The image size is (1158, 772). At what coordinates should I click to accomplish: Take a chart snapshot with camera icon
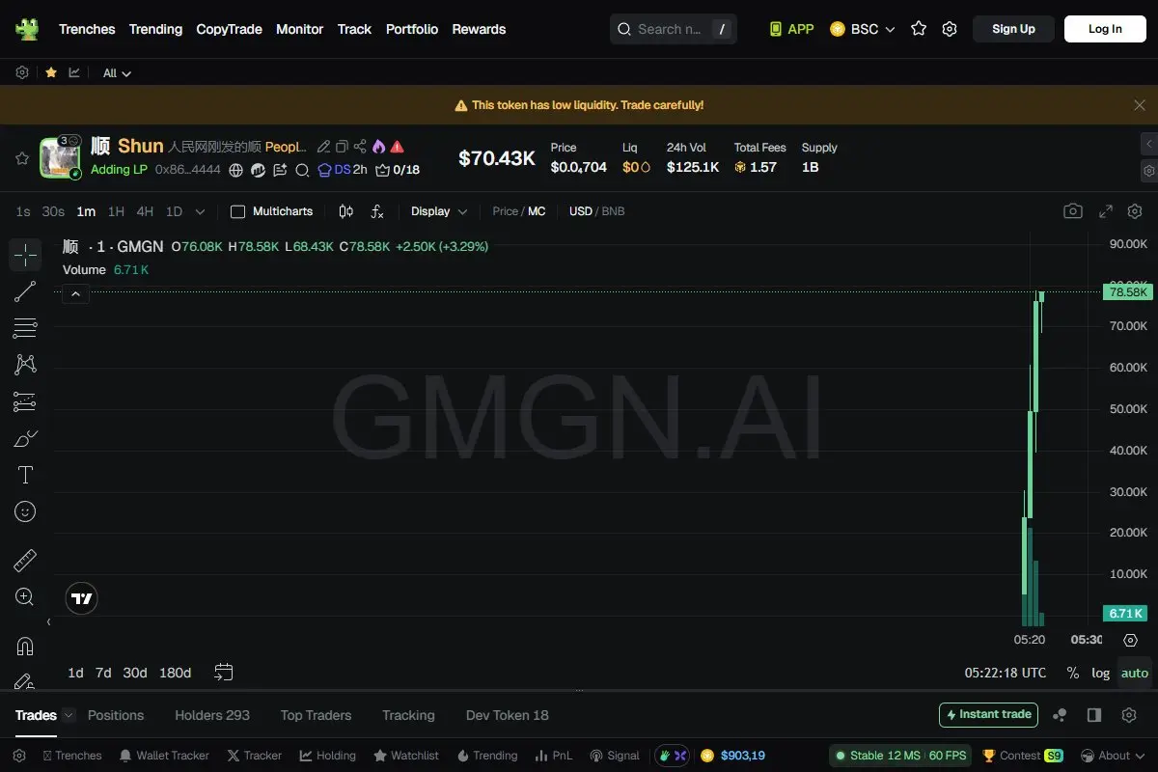pyautogui.click(x=1072, y=211)
